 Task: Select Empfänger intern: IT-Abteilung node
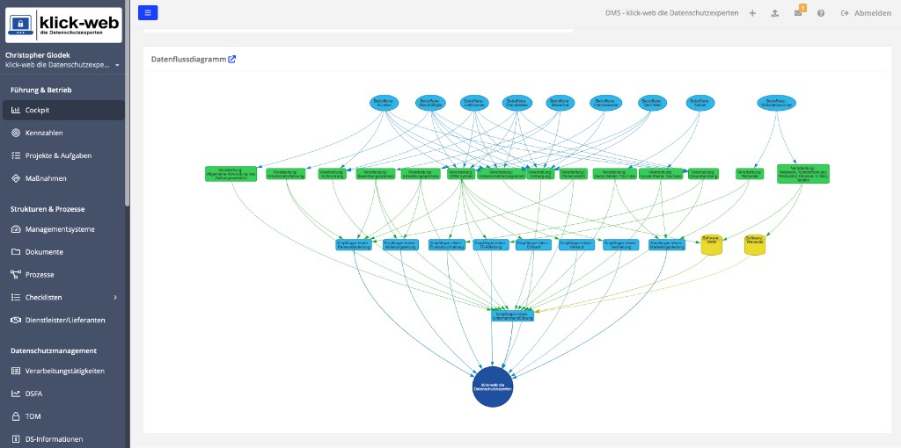click(x=491, y=245)
